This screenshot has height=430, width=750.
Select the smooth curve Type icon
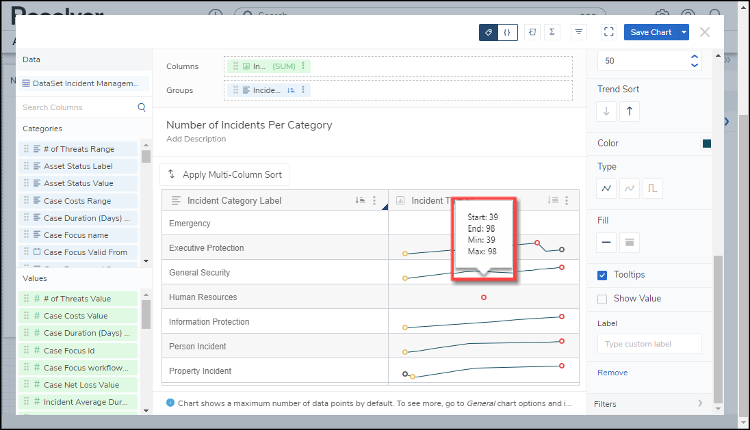tap(630, 189)
